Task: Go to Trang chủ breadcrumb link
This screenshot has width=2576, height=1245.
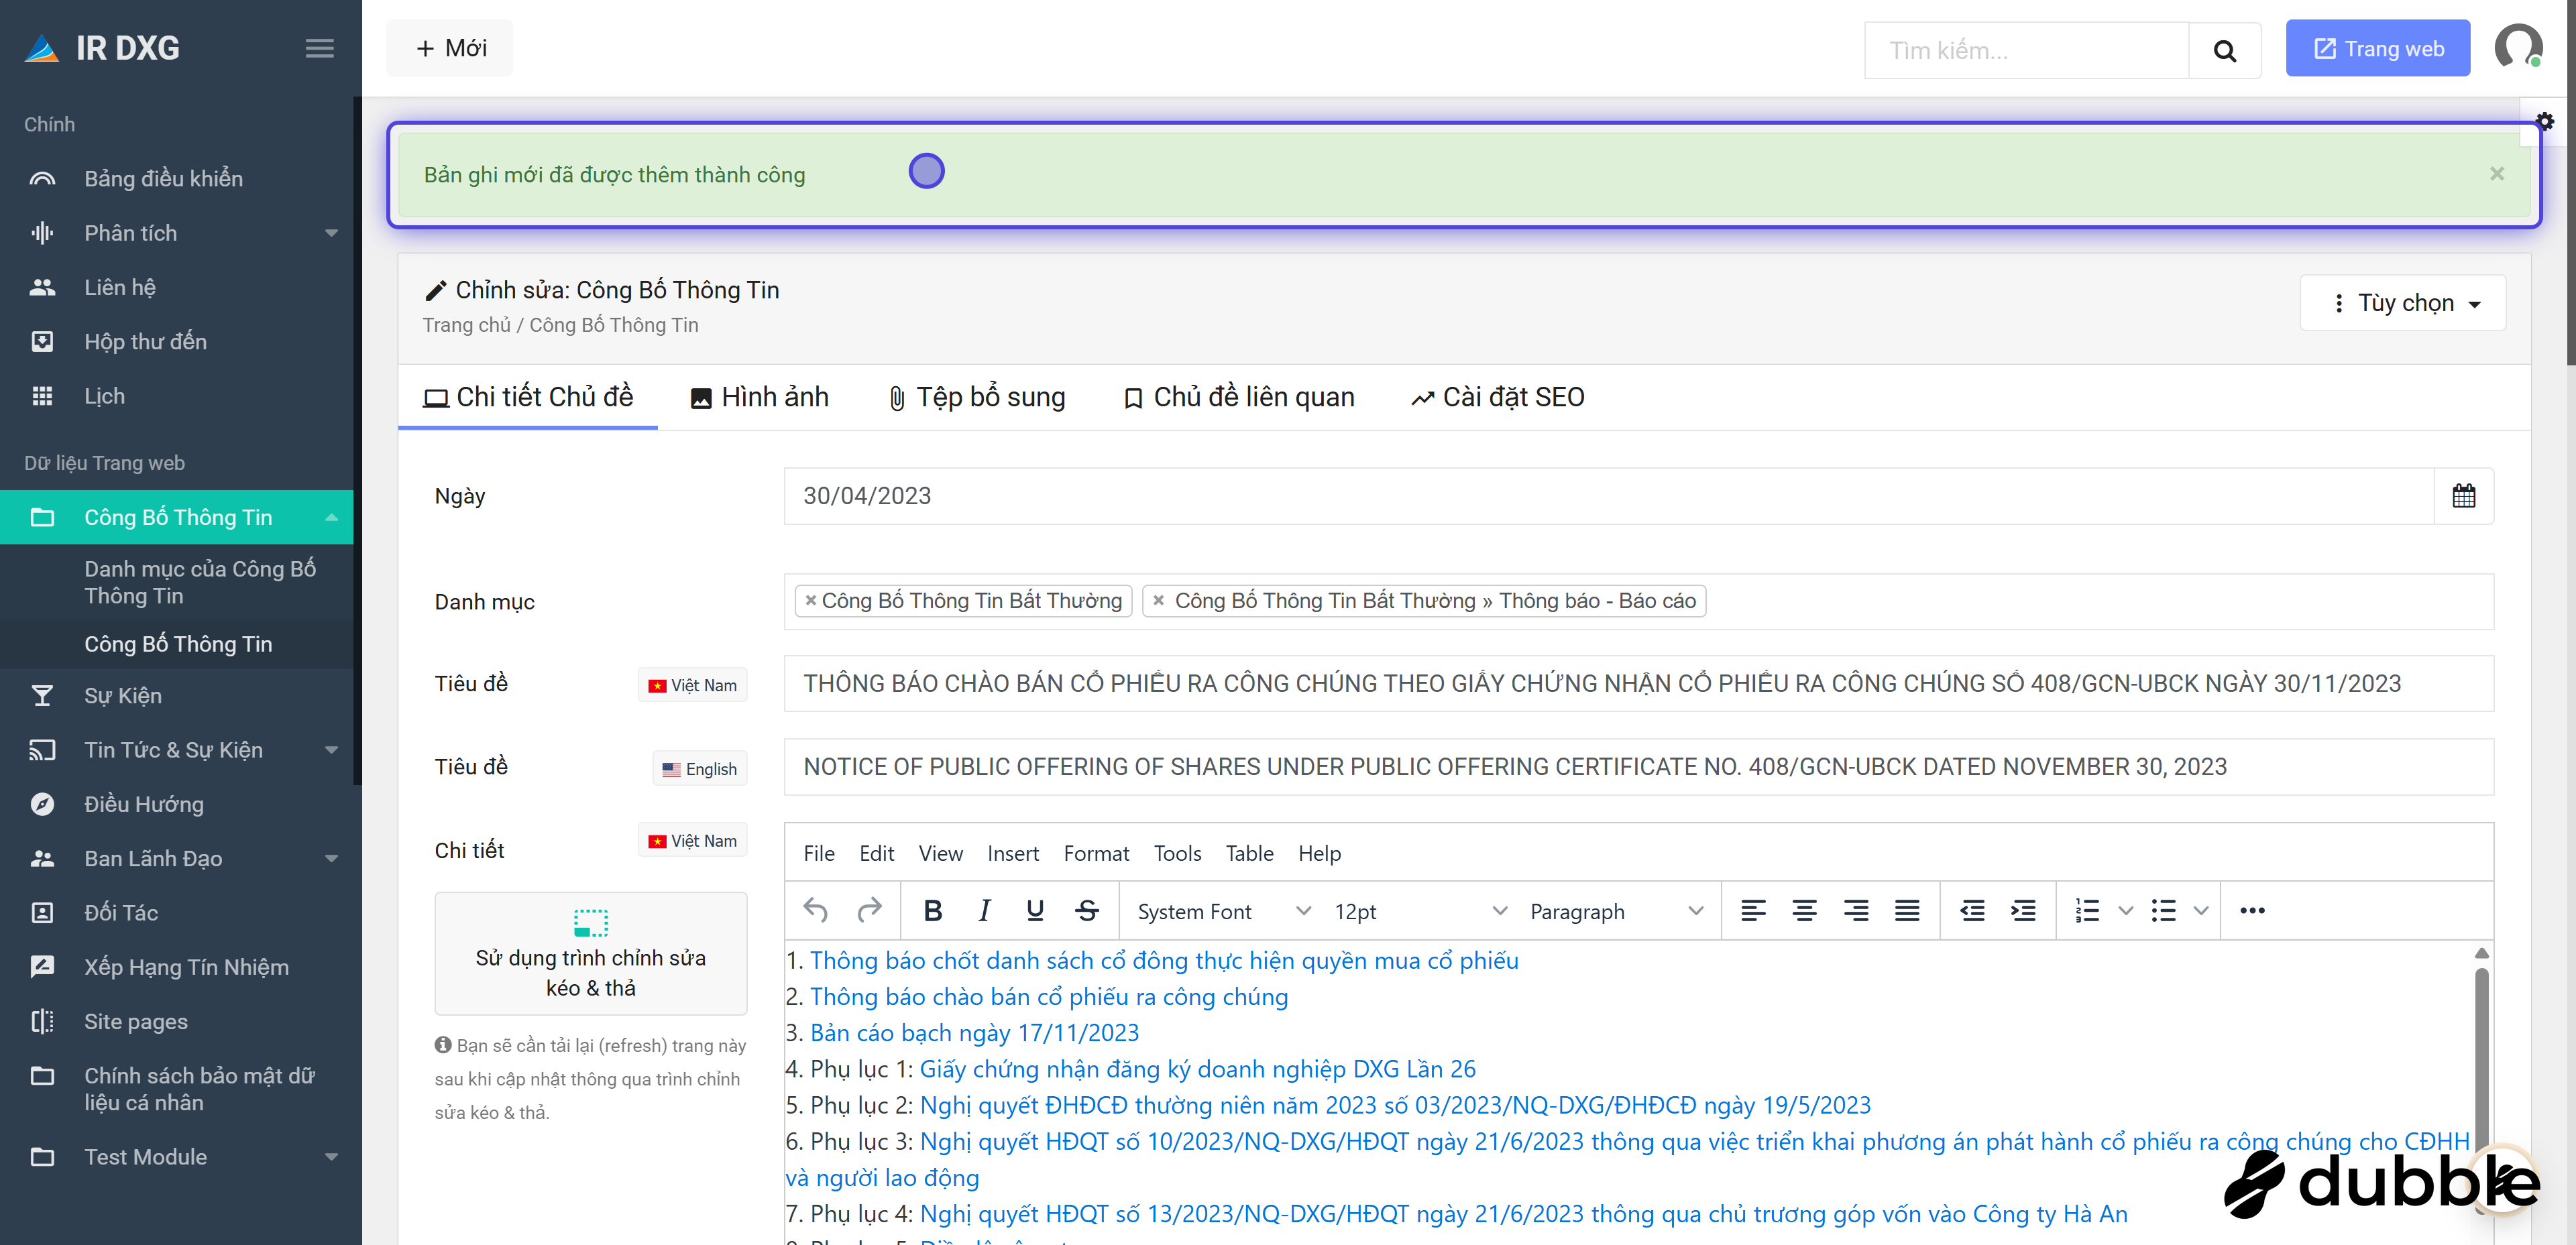Action: (x=466, y=325)
